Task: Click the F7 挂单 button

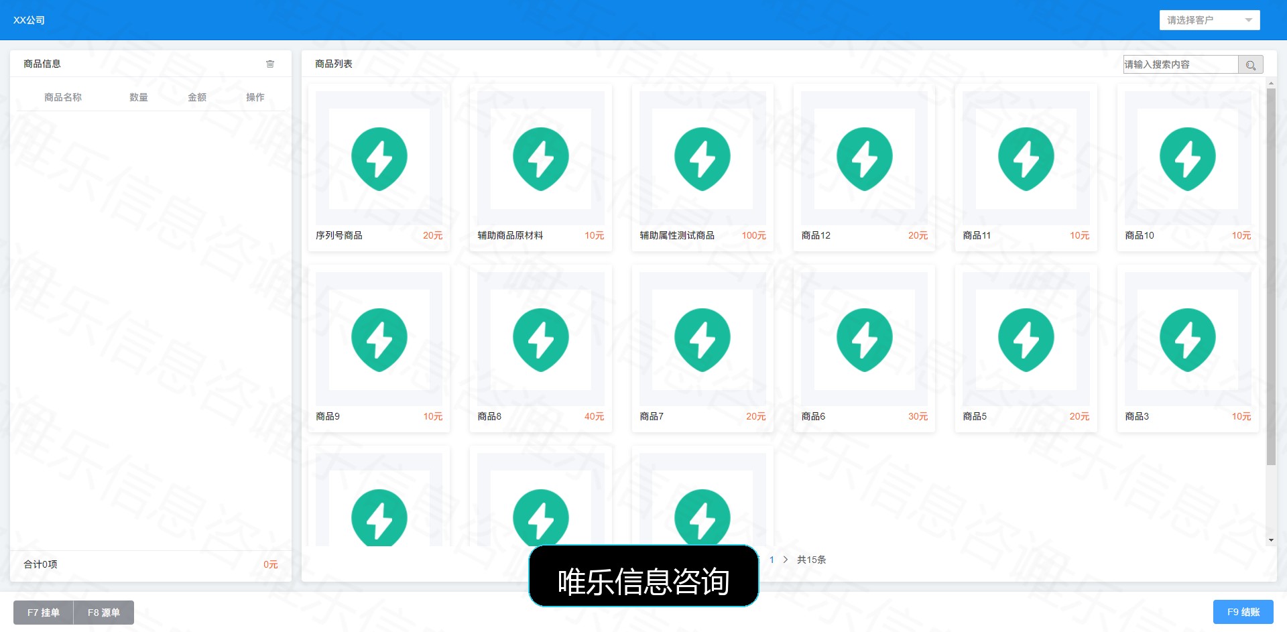Action: point(44,613)
